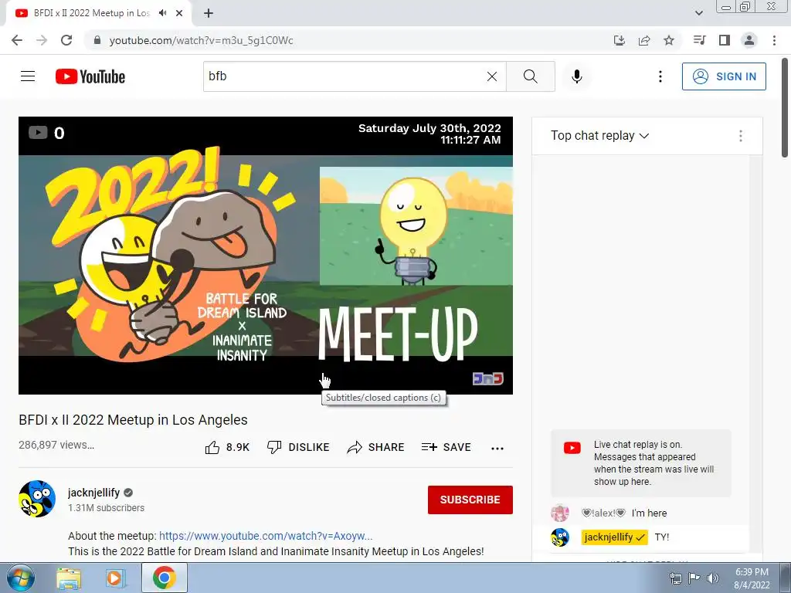Click the DISLIKE button

click(298, 447)
